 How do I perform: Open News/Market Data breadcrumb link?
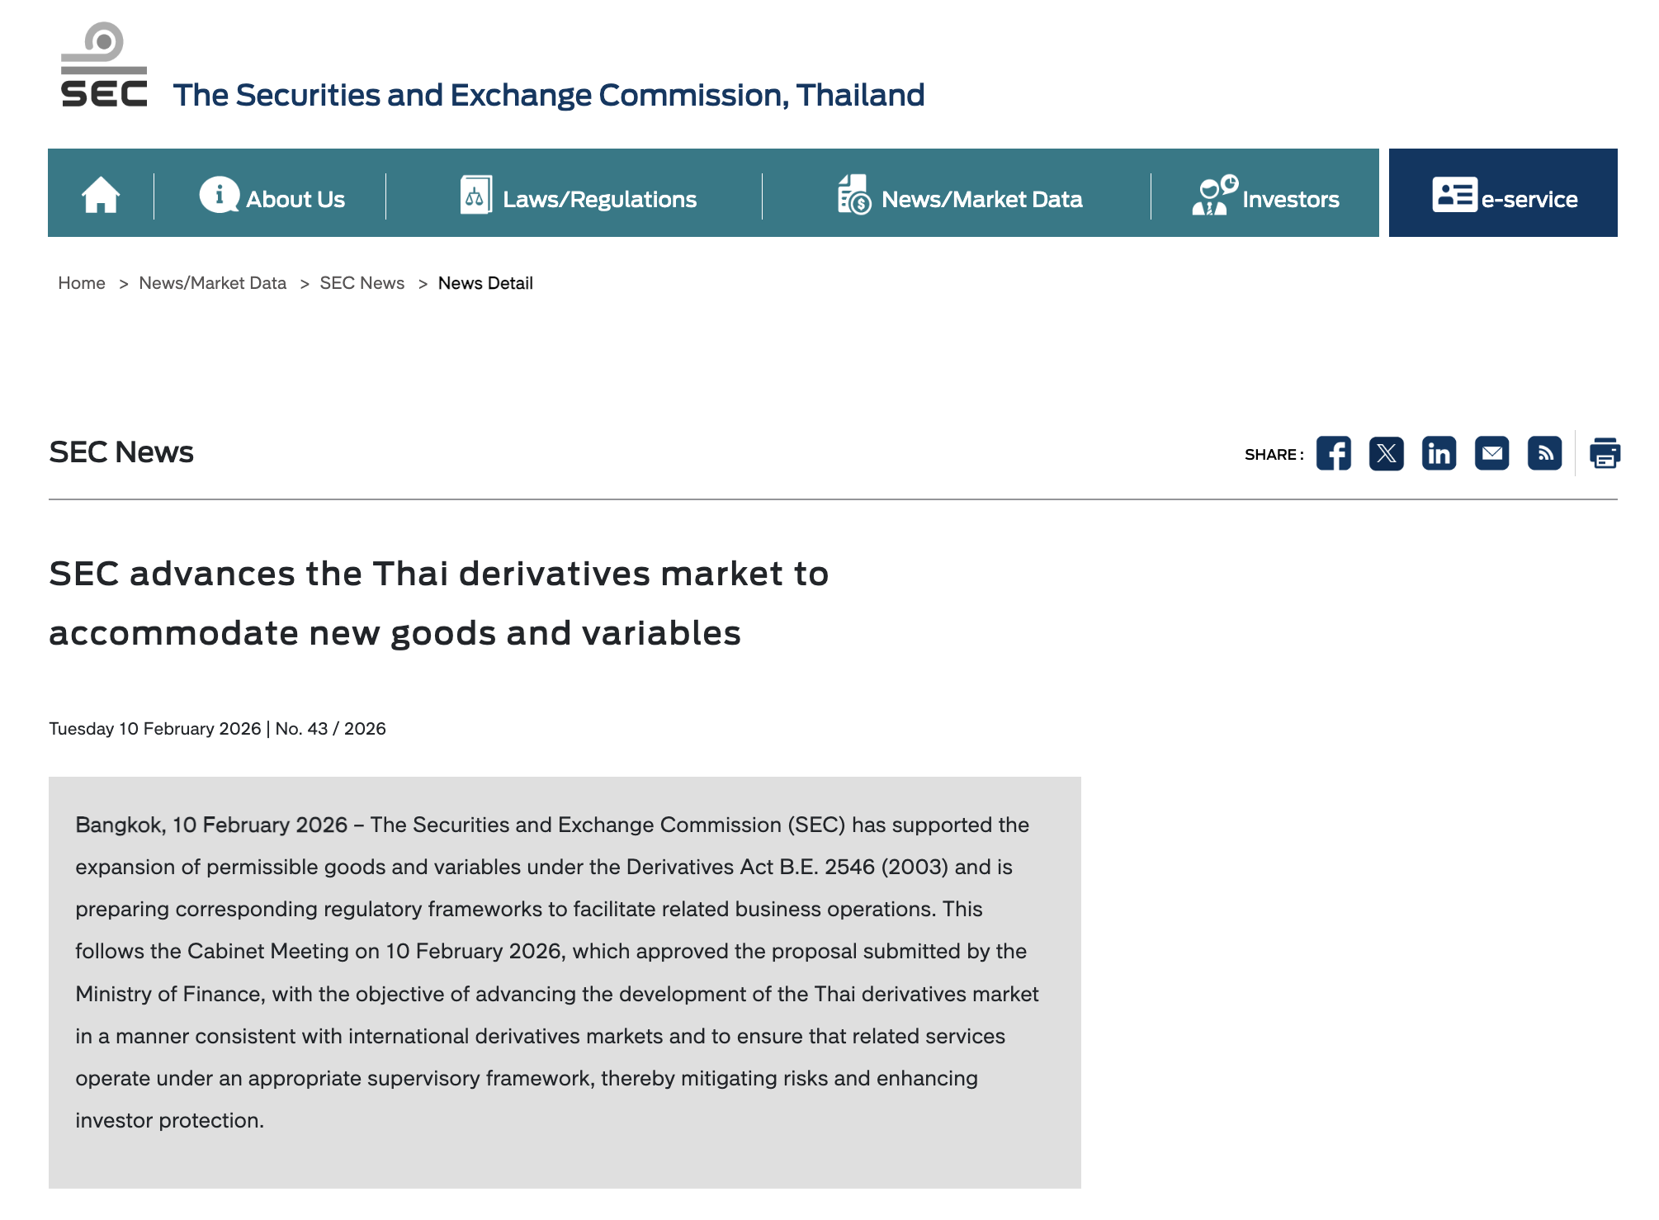(212, 283)
